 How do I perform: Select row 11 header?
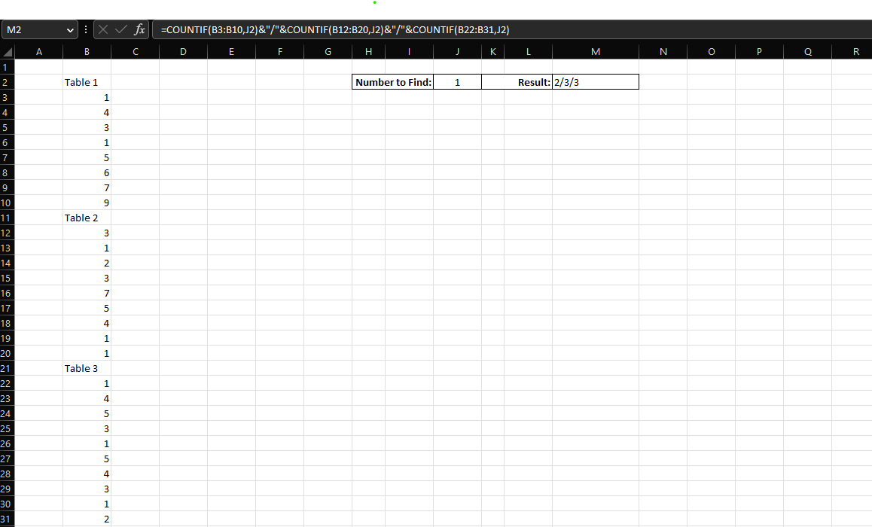7,218
